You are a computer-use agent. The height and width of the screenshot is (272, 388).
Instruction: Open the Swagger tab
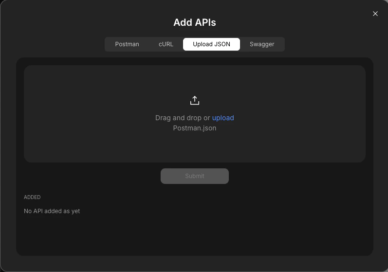(262, 44)
